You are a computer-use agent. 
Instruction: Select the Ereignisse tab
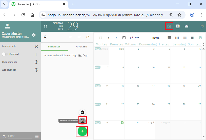(54, 47)
